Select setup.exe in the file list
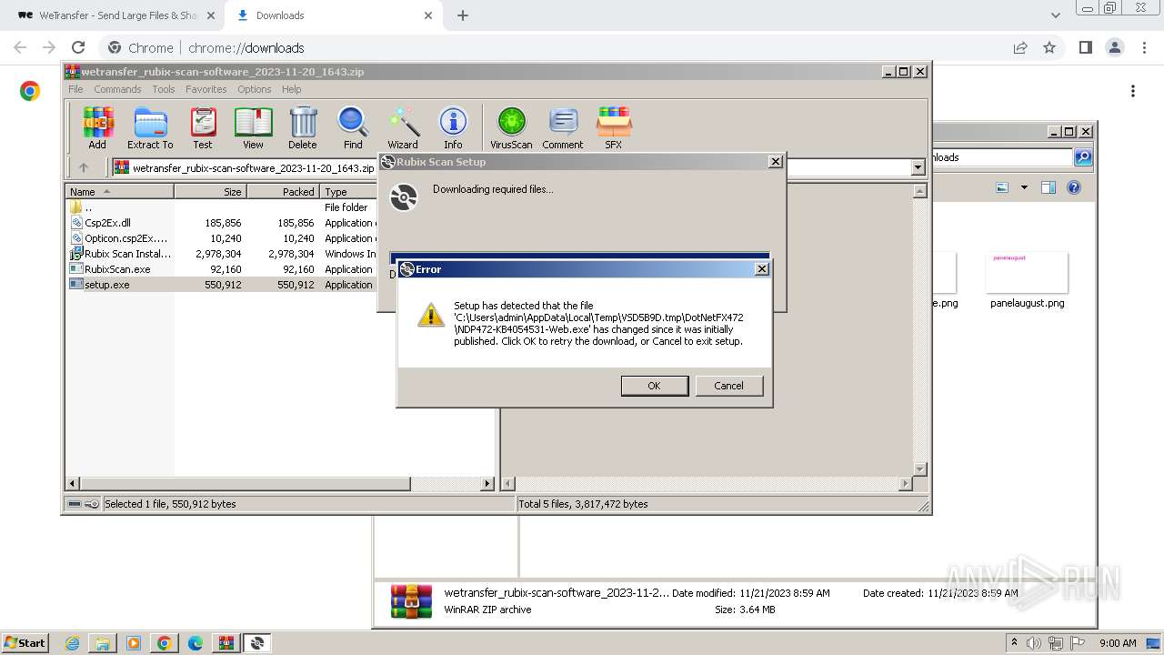Image resolution: width=1164 pixels, height=655 pixels. (x=222, y=285)
